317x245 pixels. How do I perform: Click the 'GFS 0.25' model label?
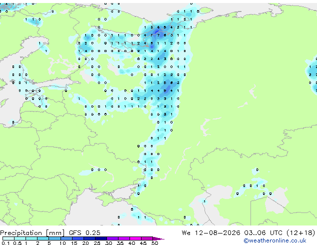(84, 233)
